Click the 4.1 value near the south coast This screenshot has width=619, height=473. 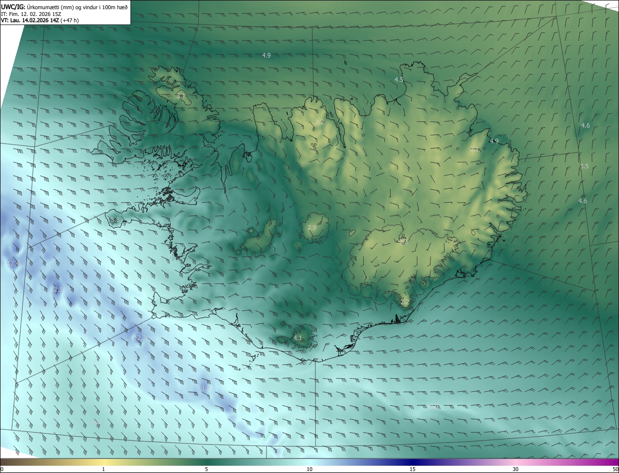pos(298,338)
